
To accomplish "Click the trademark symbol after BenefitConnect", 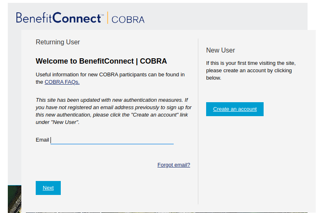I will point(102,14).
